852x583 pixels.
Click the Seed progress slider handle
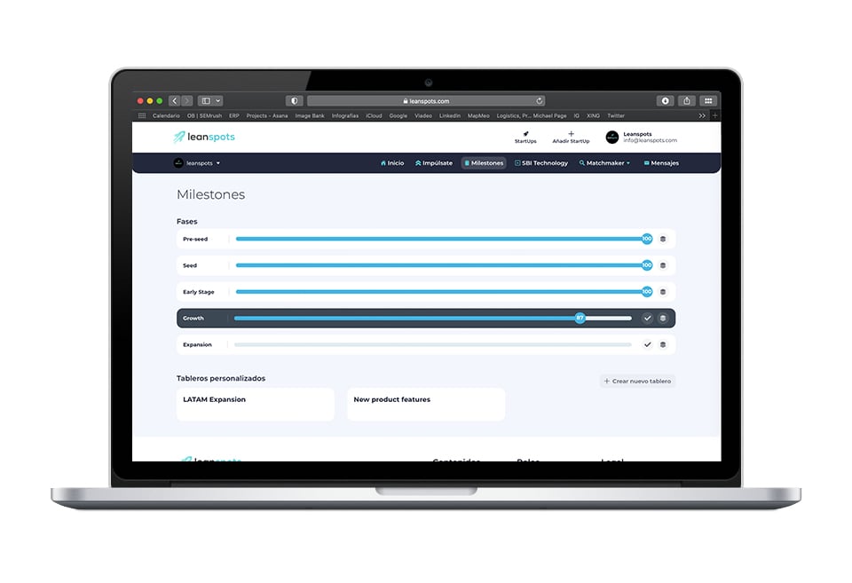tap(647, 265)
